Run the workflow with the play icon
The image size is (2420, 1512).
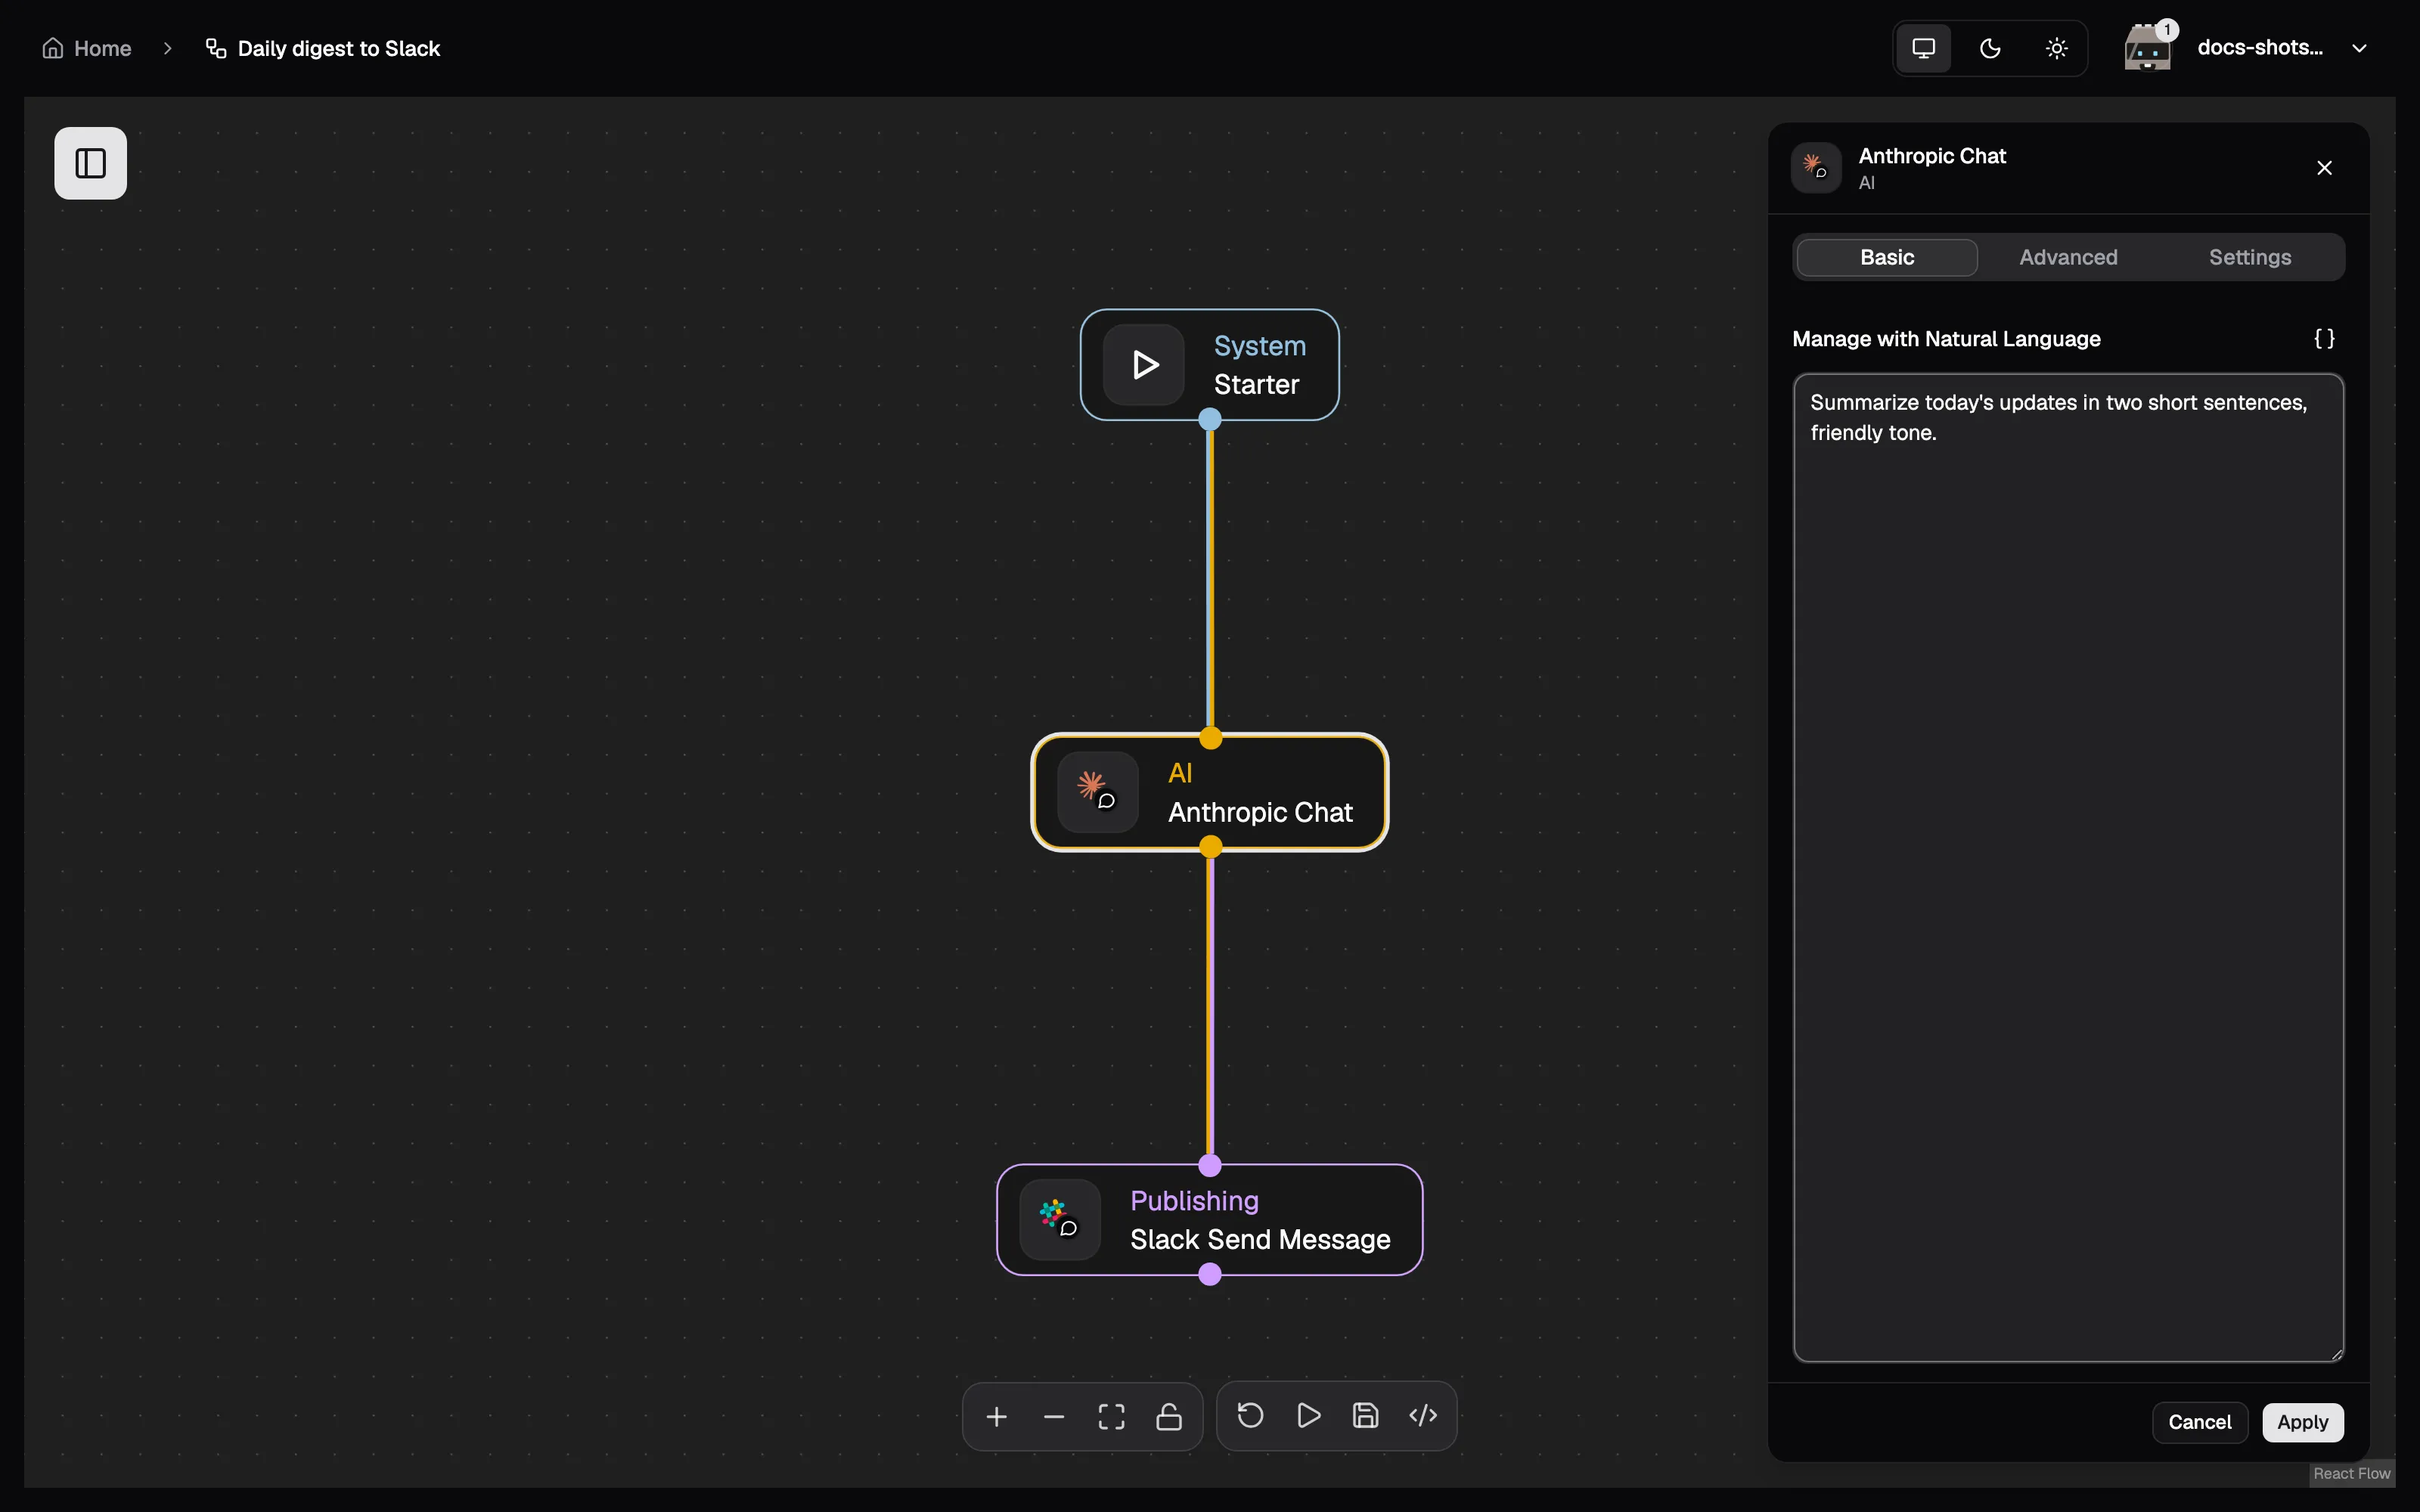(x=1308, y=1415)
